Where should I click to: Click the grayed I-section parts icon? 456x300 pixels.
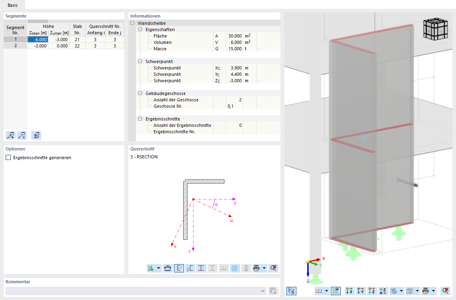click(x=212, y=268)
